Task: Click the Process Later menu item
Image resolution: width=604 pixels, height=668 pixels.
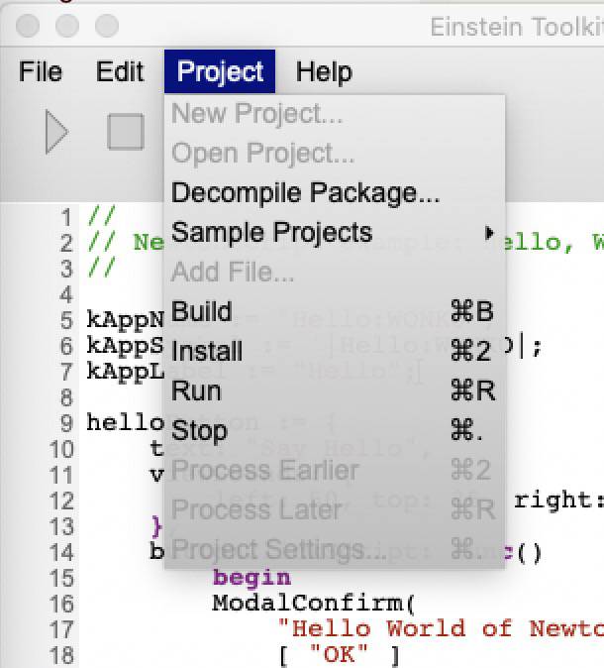Action: click(x=256, y=509)
